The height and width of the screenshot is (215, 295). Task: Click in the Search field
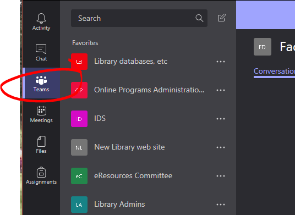(x=139, y=18)
